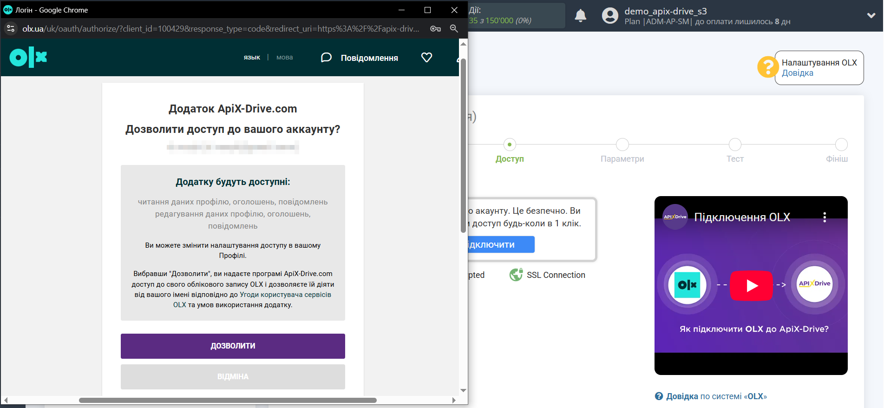Click the scroll-up arrow of popup scrollbar
The width and height of the screenshot is (884, 408).
pos(463,44)
